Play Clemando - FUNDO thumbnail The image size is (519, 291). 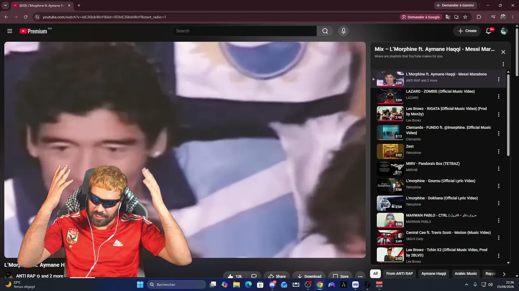click(390, 133)
